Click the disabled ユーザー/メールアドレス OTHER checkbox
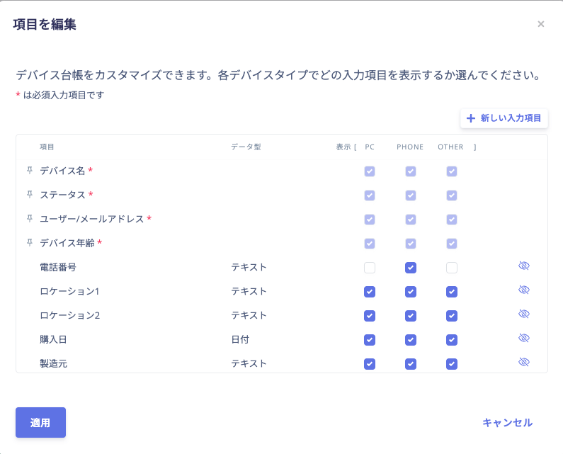Viewport: 563px width, 454px height. [x=452, y=220]
